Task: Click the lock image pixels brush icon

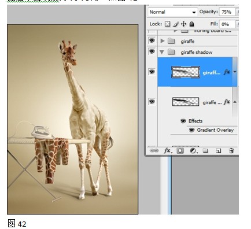Action: [x=175, y=24]
